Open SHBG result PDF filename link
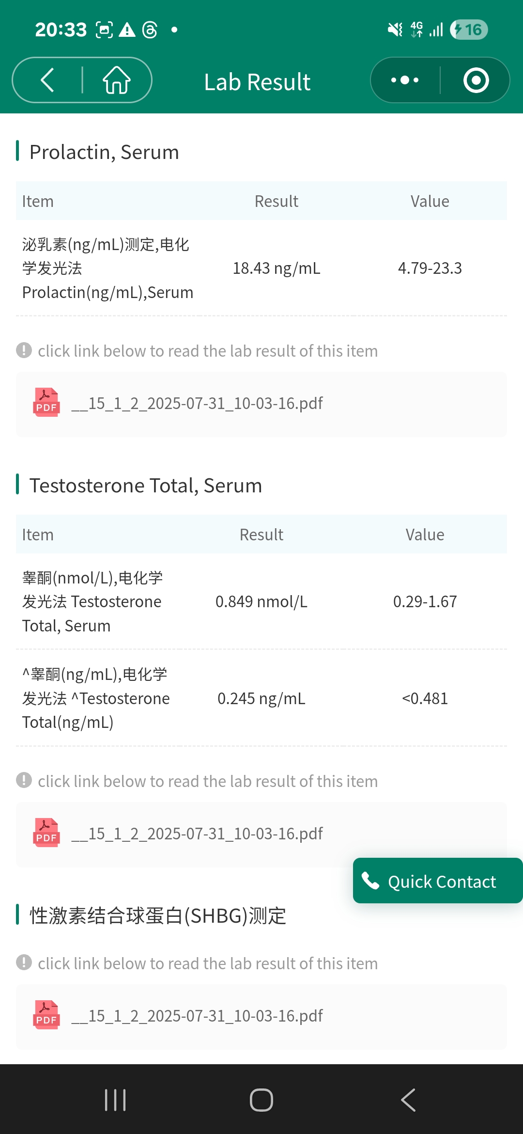This screenshot has width=523, height=1134. [197, 1016]
